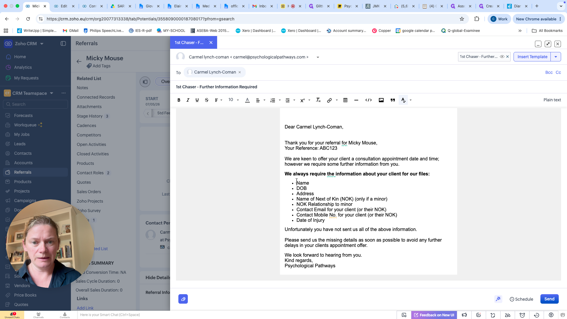Open the font size 10 dropdown
The height and width of the screenshot is (319, 567).
[x=234, y=100]
